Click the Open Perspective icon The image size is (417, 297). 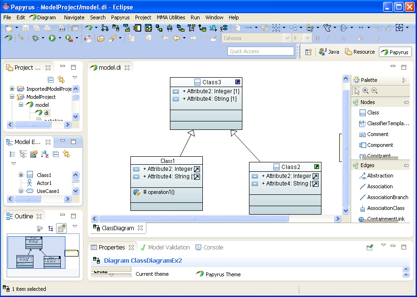pos(308,52)
